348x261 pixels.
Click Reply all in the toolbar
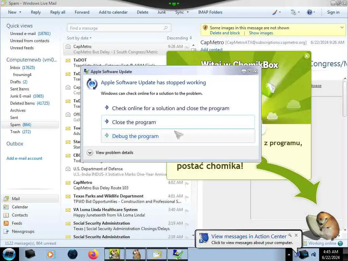pyautogui.click(x=58, y=12)
